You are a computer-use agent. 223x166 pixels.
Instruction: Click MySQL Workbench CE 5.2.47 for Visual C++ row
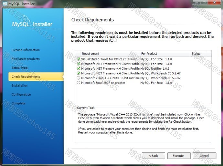[x=160, y=78]
